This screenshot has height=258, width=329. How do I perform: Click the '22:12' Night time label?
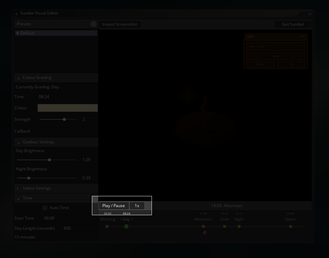point(239,213)
